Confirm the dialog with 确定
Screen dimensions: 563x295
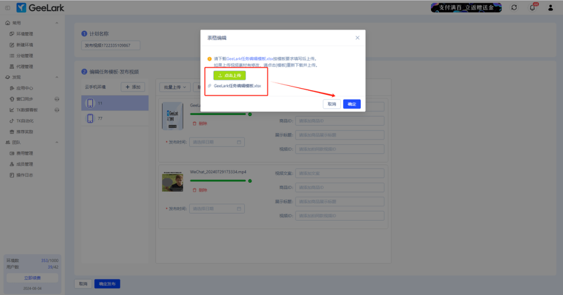352,104
